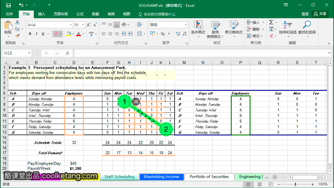334x188 pixels.
Task: Open the number format dropdown (常规)
Action: click(x=186, y=25)
